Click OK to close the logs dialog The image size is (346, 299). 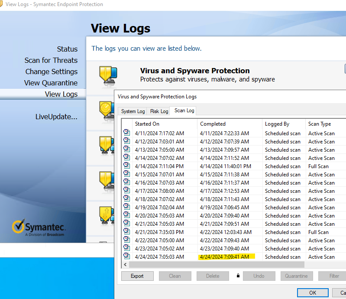coord(313,292)
